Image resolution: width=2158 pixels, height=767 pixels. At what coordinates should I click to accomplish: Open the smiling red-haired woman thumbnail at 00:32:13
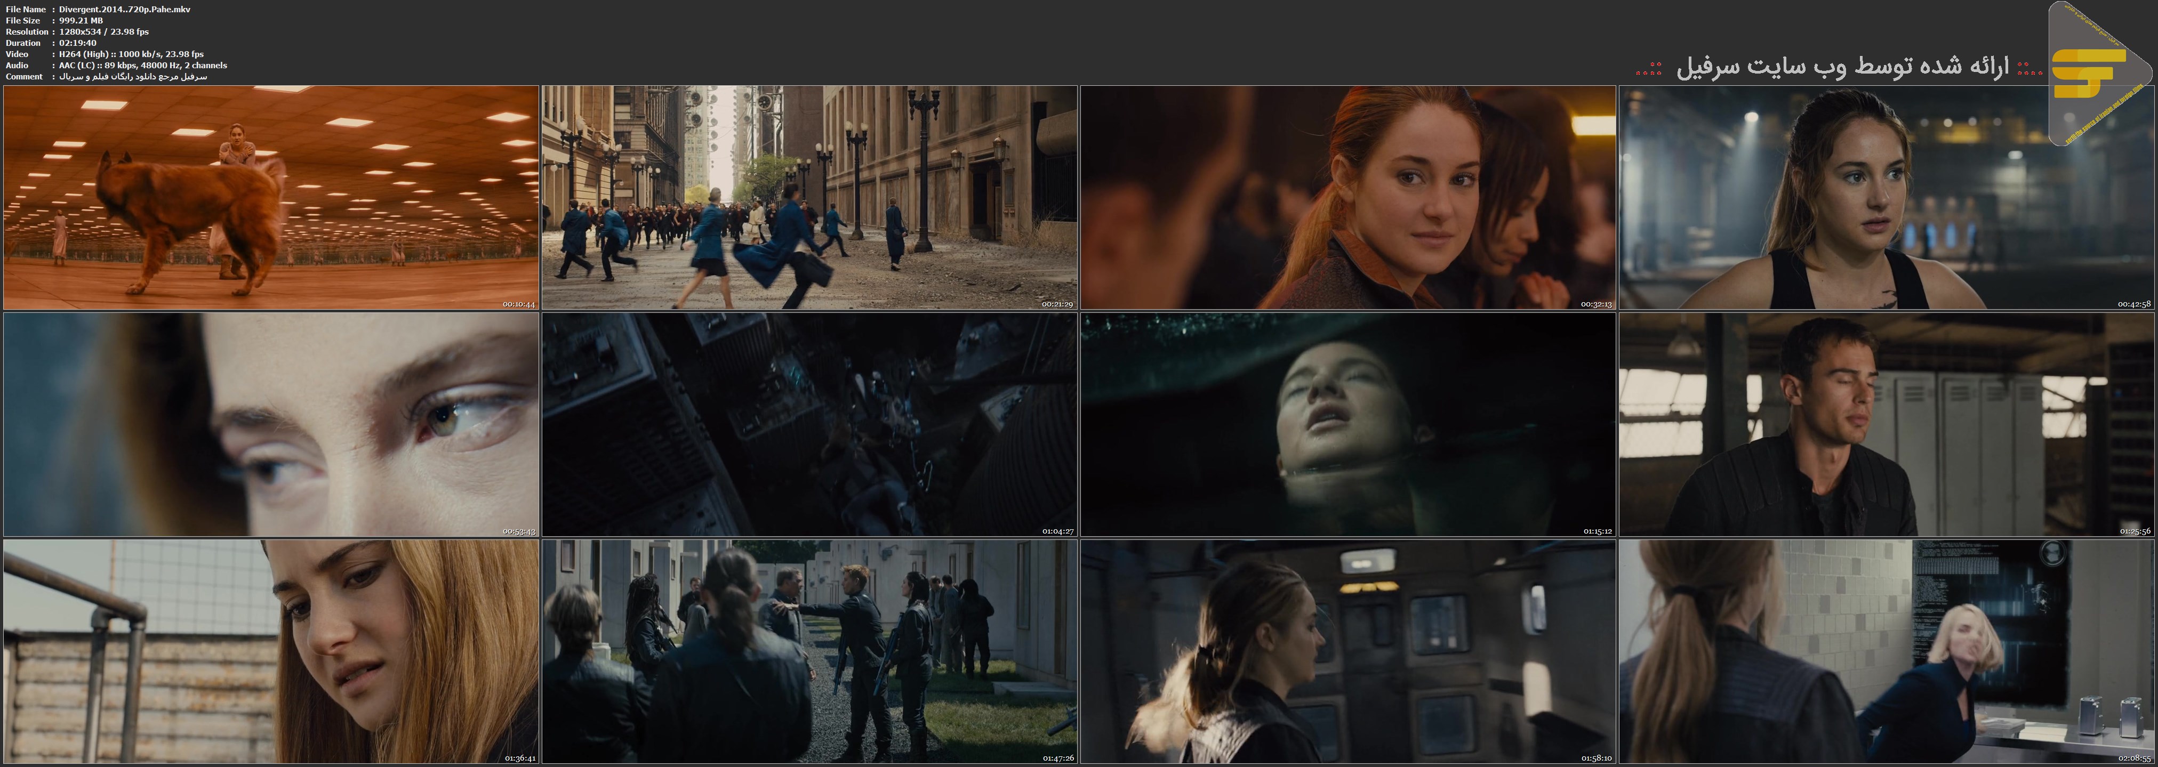tap(1348, 198)
